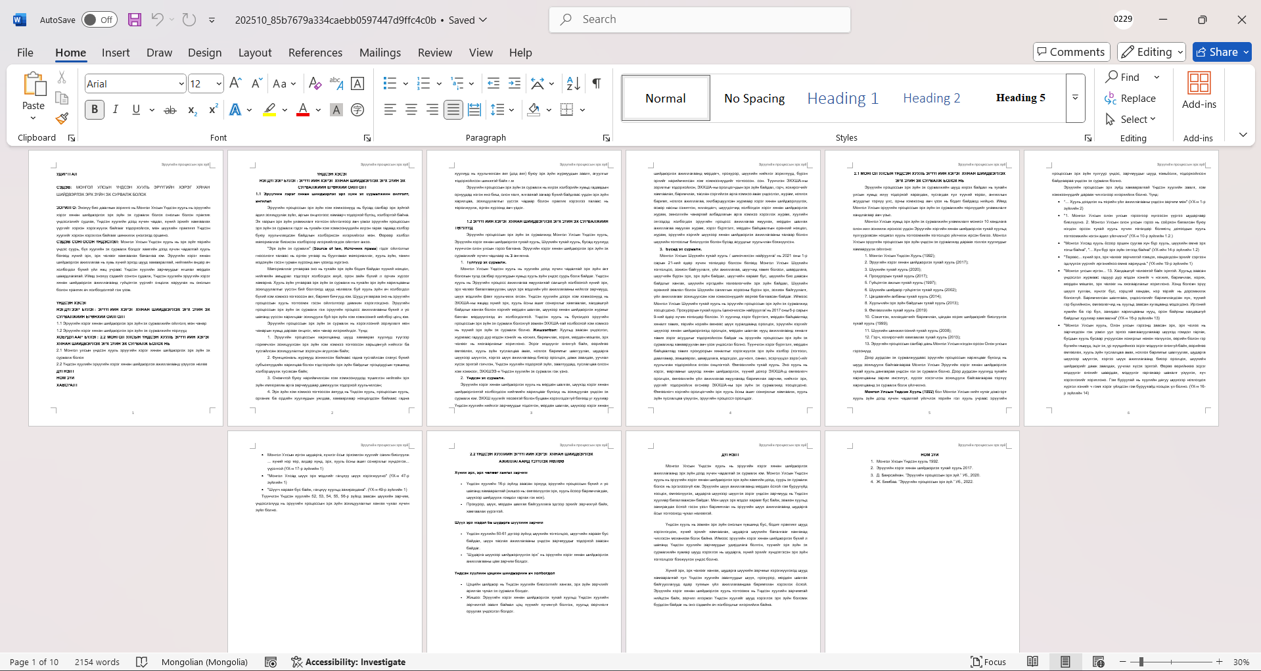Center align the text
The height and width of the screenshot is (671, 1261).
(x=411, y=110)
